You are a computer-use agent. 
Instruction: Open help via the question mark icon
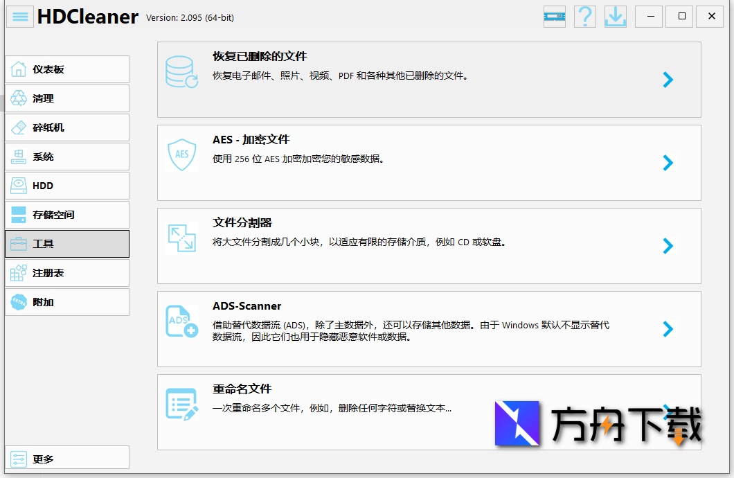pos(584,16)
